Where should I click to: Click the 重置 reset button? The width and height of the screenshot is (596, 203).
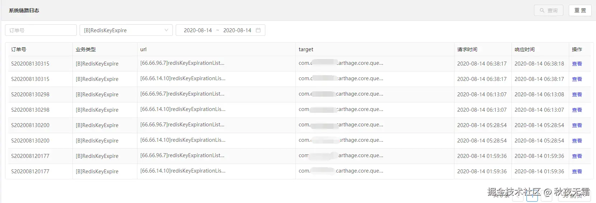[580, 10]
